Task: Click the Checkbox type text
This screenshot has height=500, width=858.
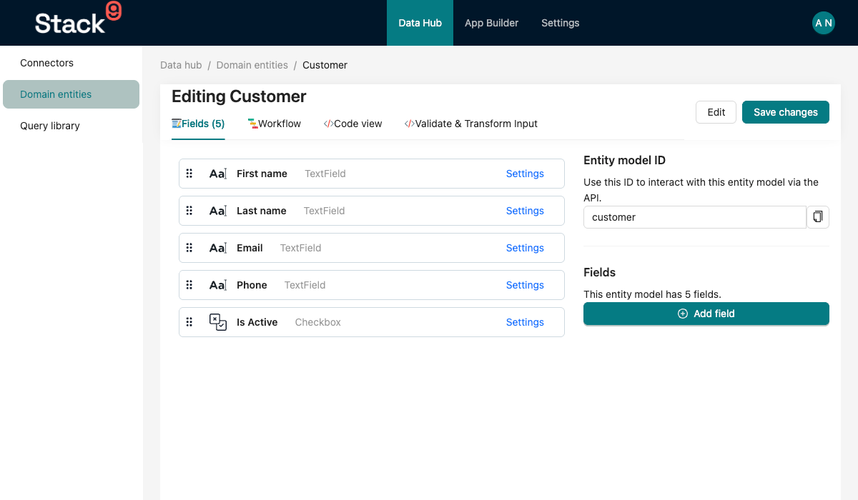Action: (x=318, y=322)
